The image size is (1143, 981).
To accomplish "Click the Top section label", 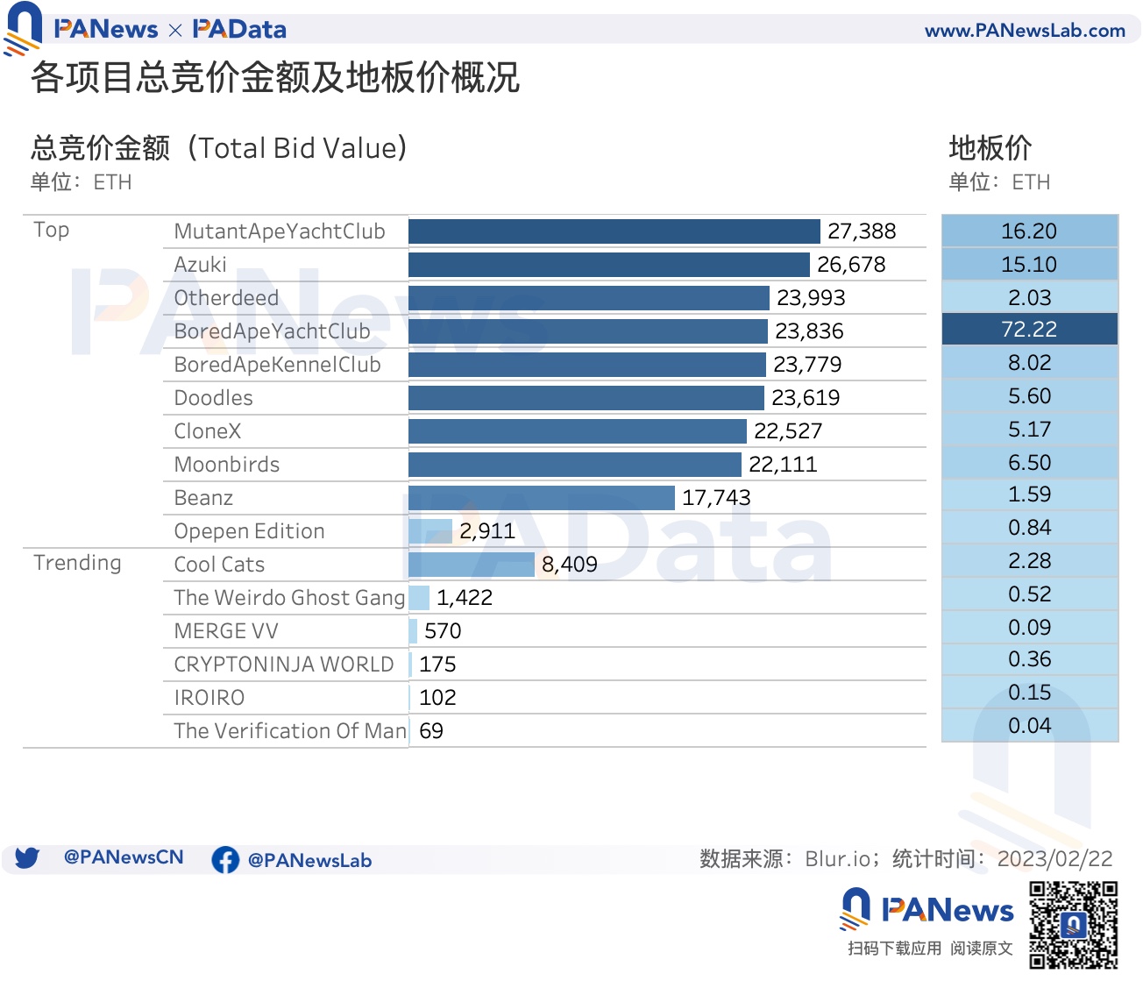I will click(x=52, y=230).
